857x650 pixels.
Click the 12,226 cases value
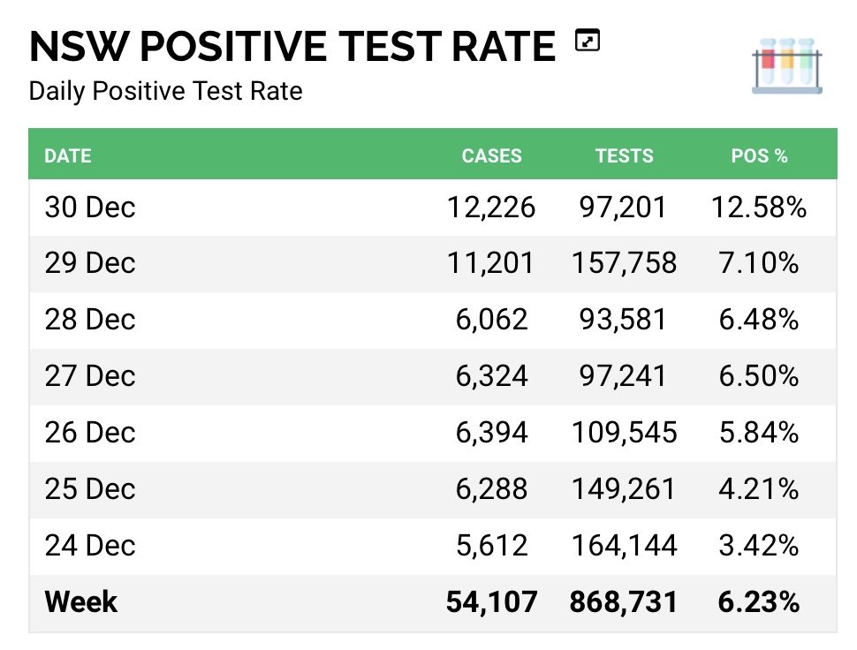tap(491, 208)
